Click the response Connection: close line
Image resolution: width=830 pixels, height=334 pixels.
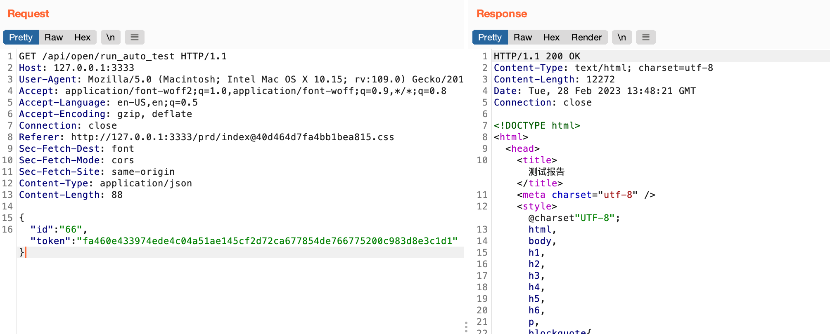(543, 102)
